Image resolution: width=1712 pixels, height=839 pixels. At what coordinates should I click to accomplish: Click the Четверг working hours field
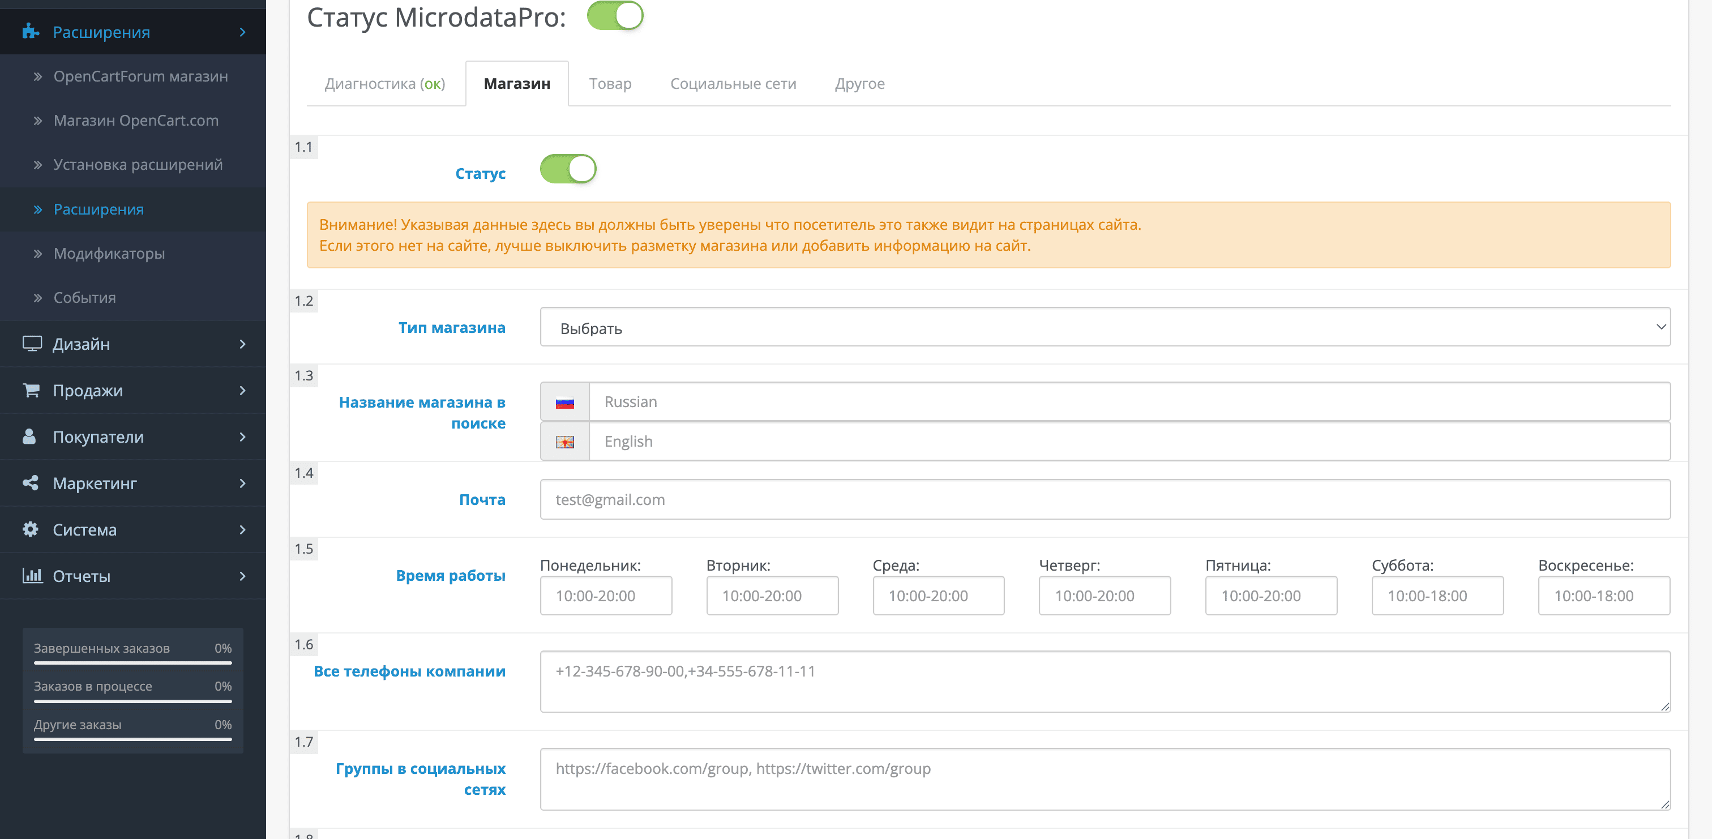click(1105, 596)
